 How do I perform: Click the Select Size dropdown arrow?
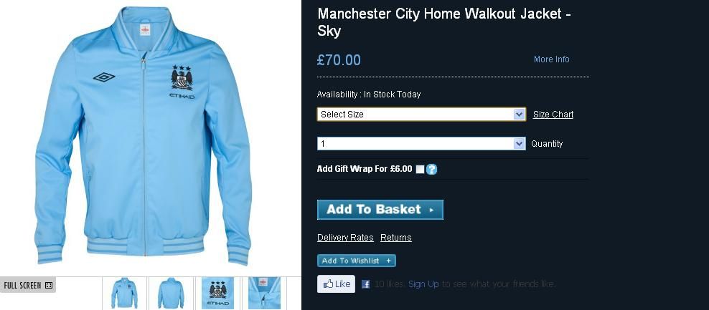tap(519, 115)
